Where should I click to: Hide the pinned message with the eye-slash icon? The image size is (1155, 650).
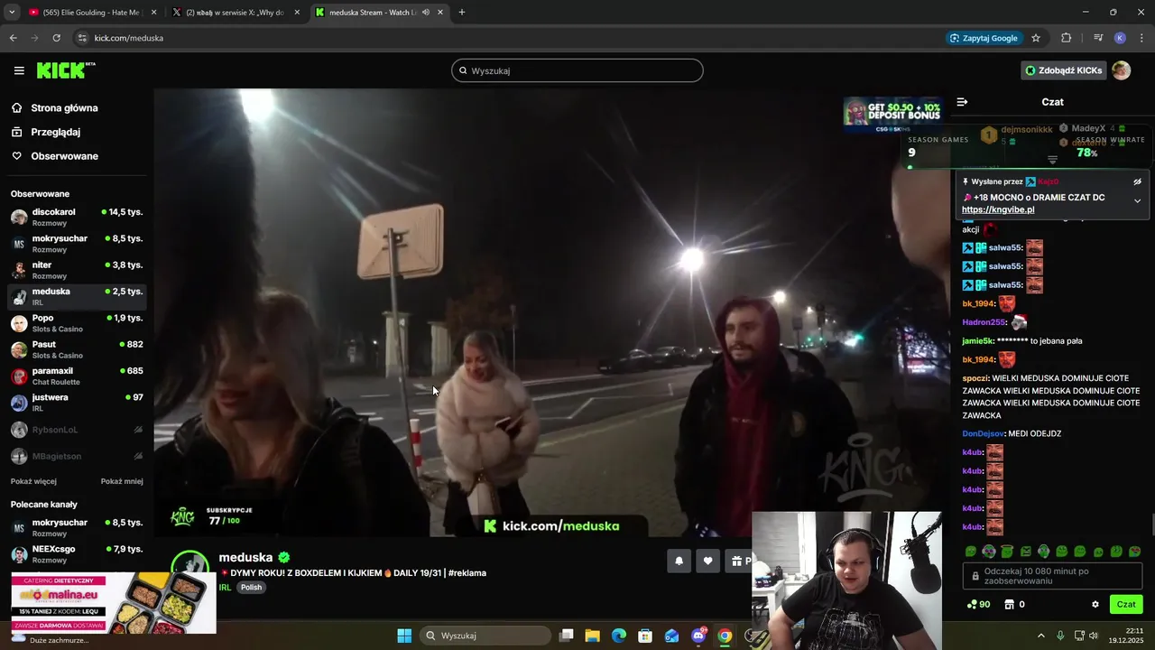click(1137, 181)
